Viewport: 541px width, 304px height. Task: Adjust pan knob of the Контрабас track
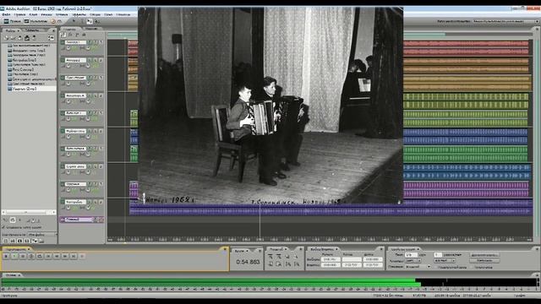[x=88, y=208]
